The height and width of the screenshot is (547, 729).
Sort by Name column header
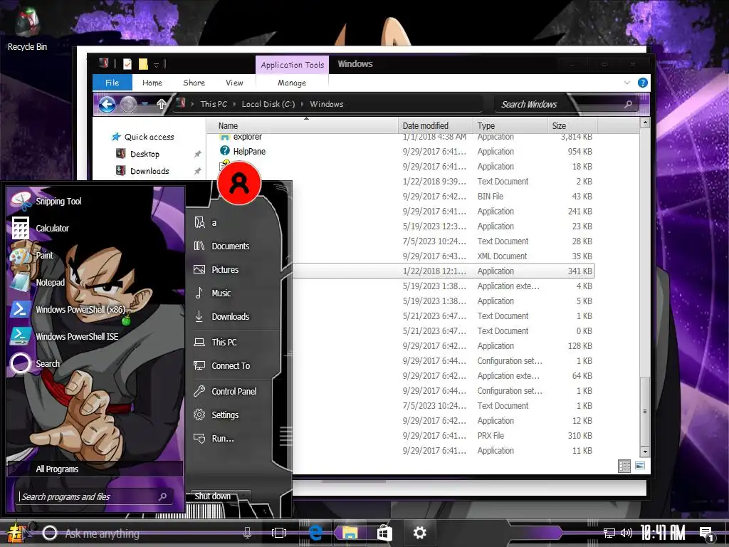302,125
